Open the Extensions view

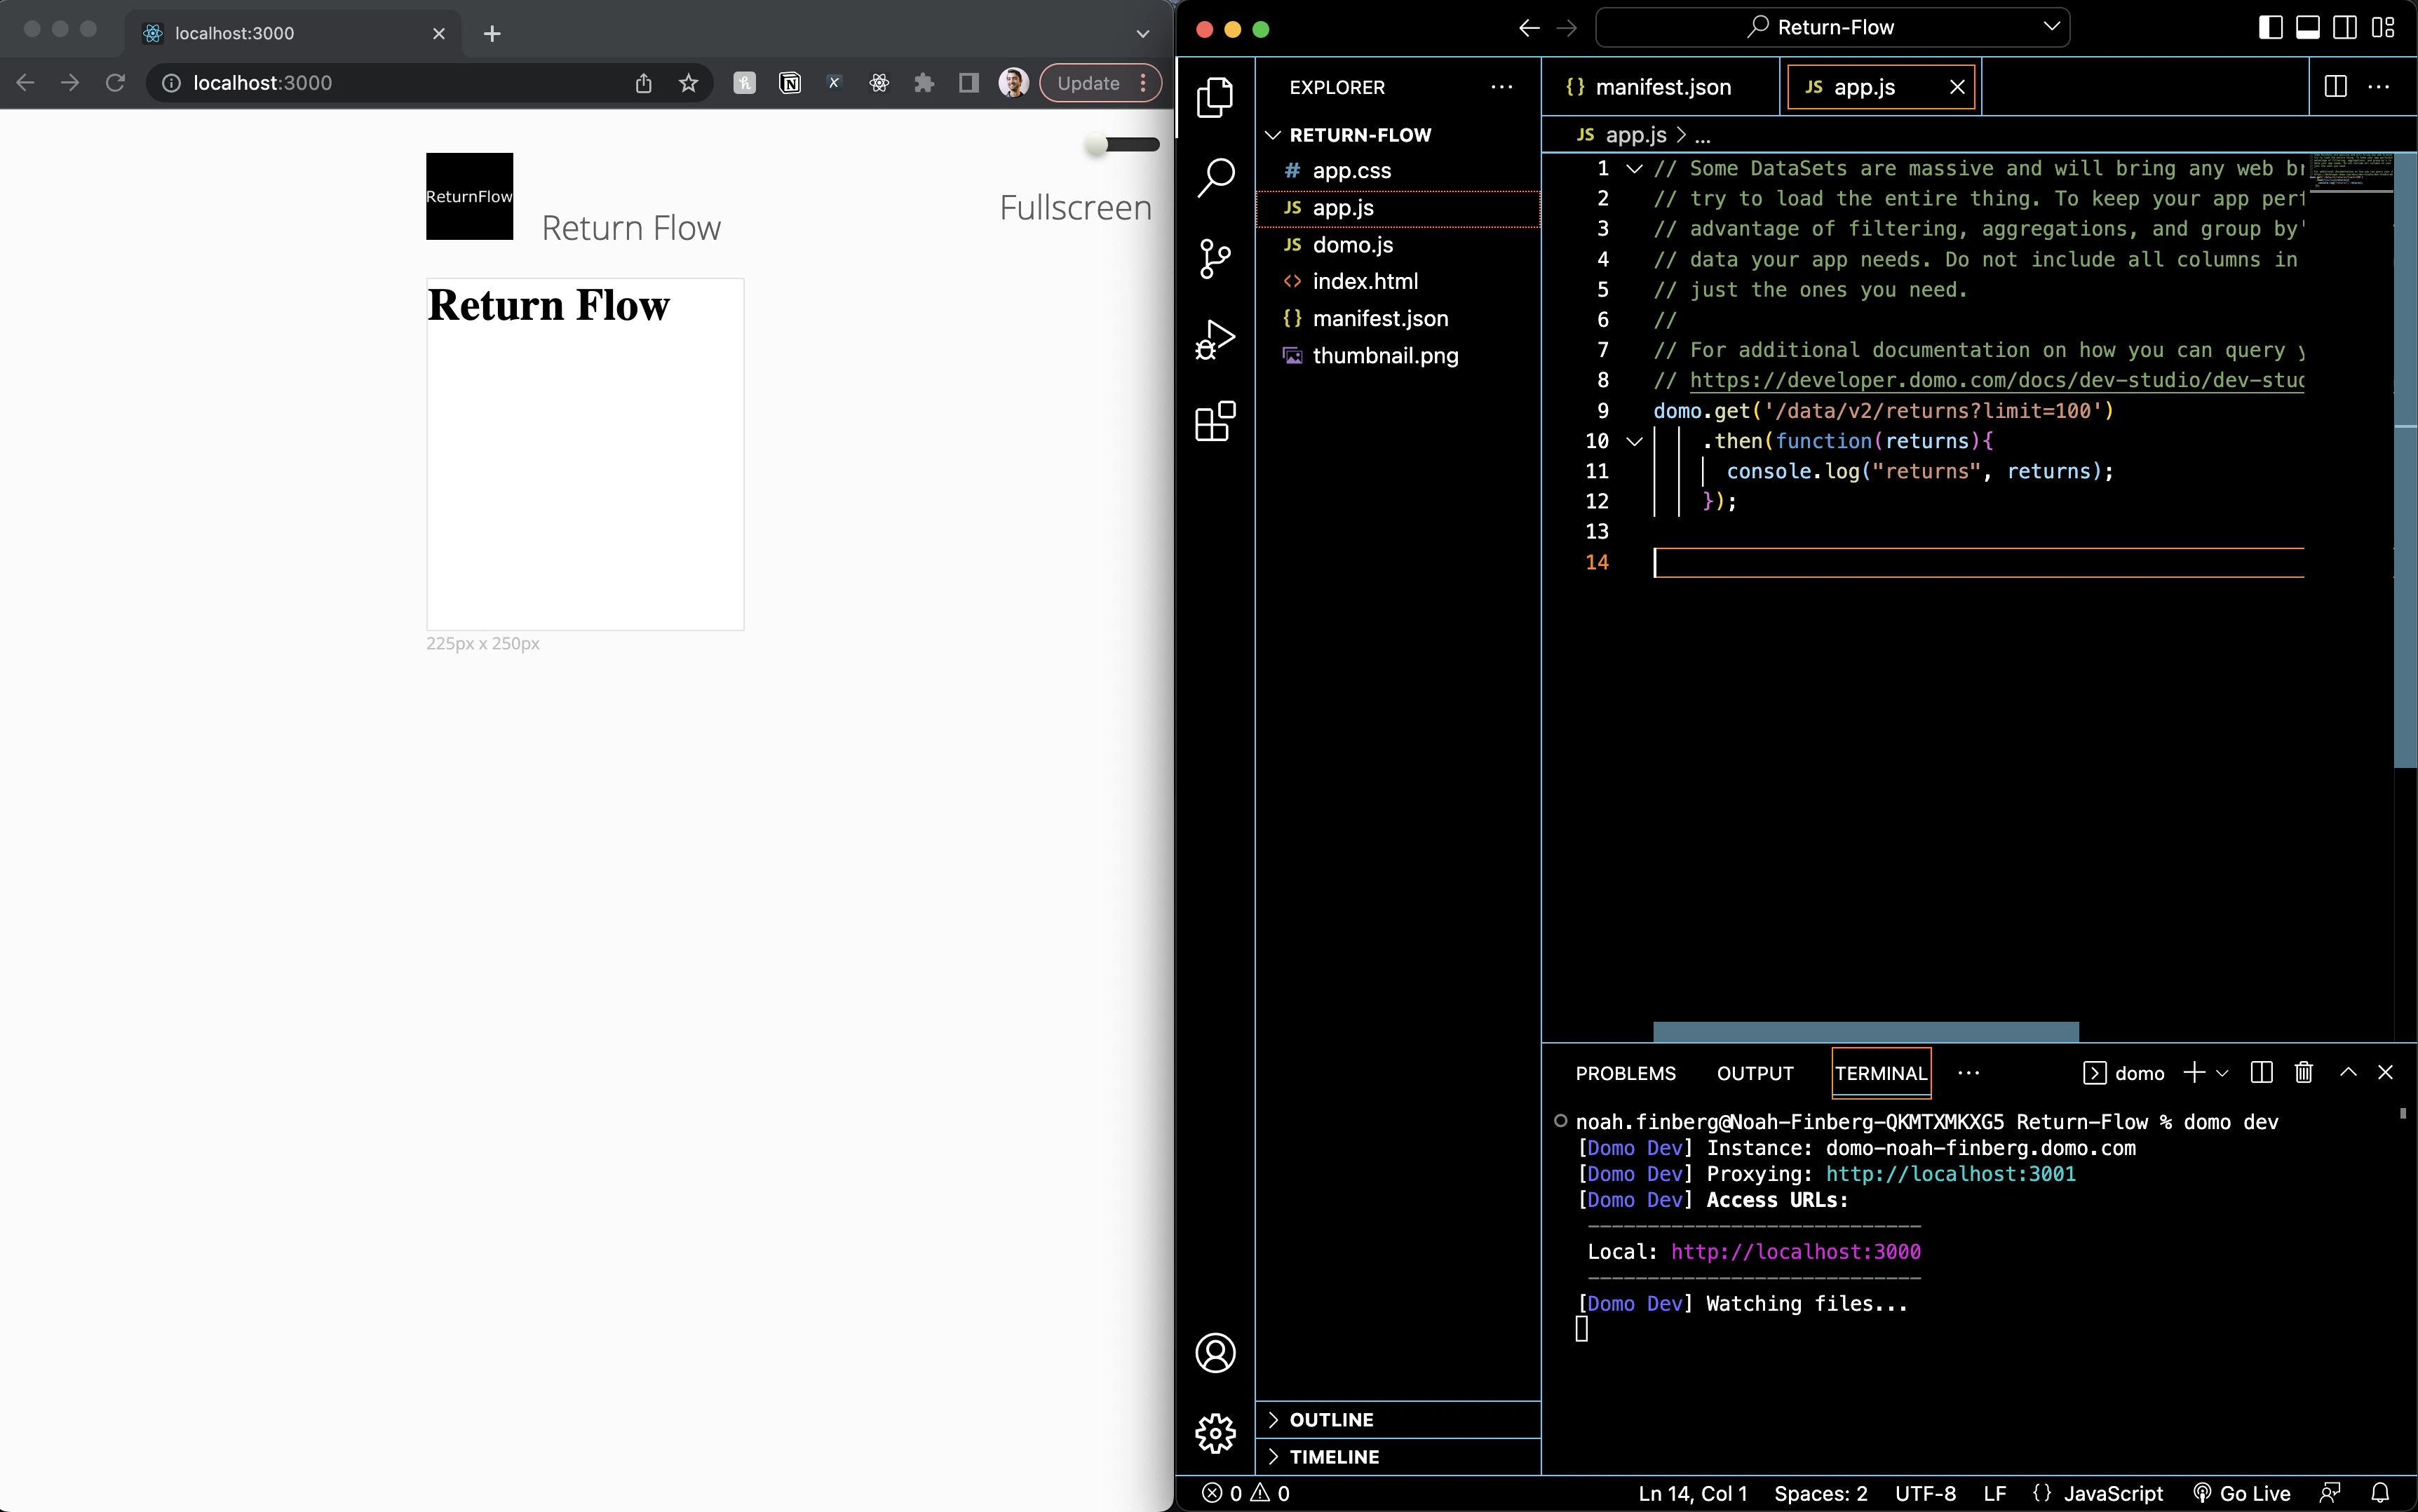1215,421
